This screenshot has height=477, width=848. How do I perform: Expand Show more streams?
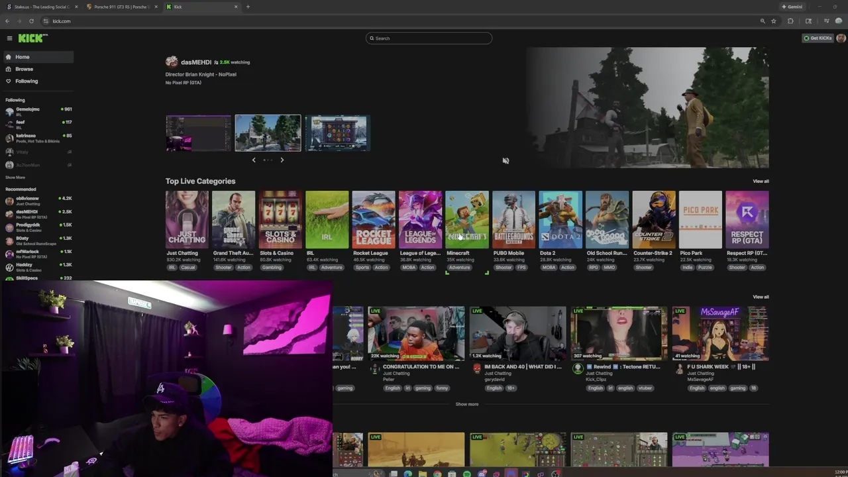pyautogui.click(x=467, y=404)
